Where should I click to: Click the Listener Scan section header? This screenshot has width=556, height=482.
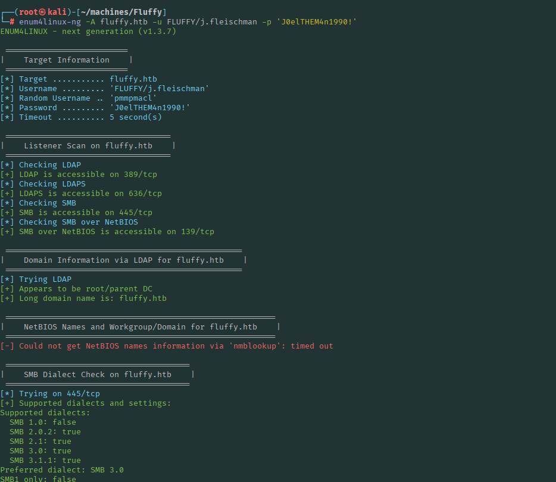pos(88,146)
